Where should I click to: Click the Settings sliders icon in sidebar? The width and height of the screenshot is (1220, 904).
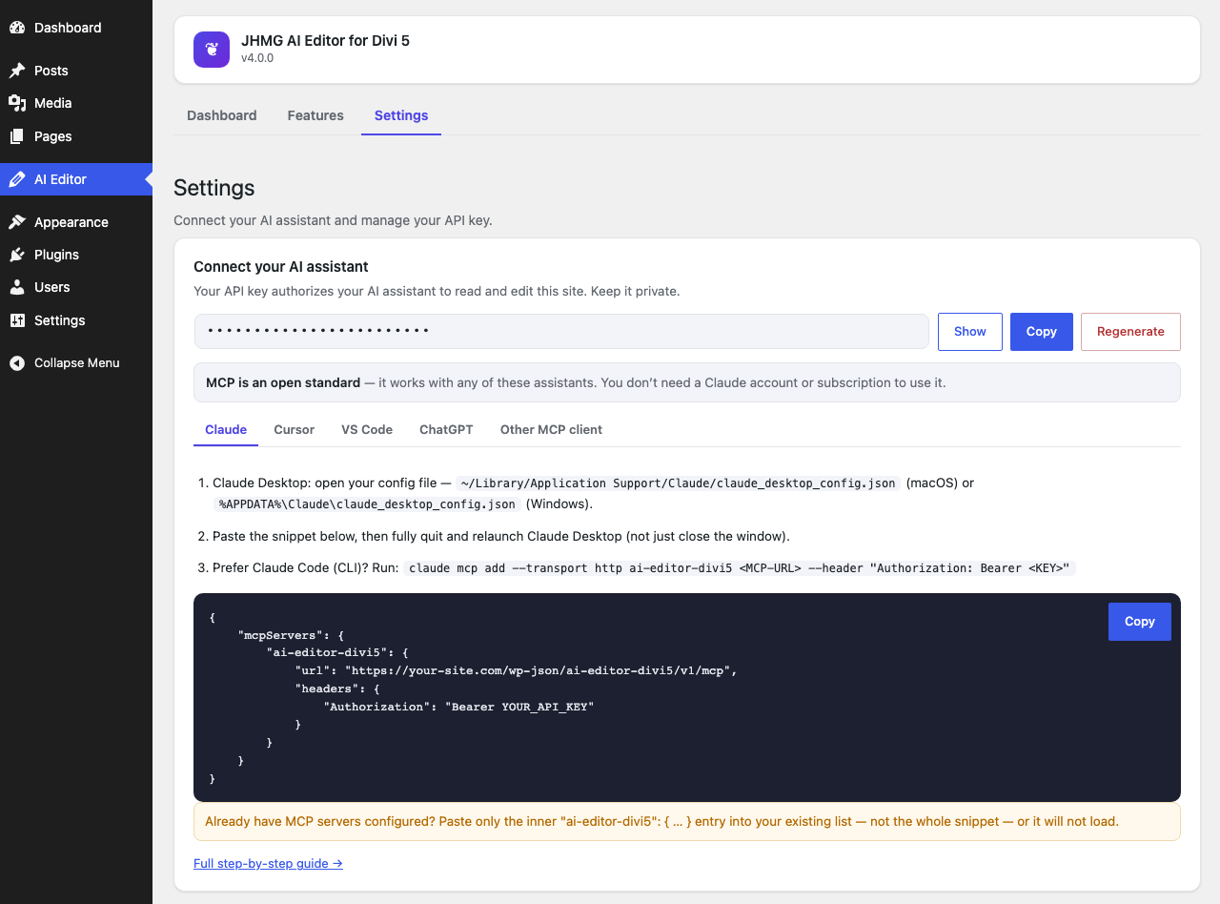pyautogui.click(x=17, y=320)
